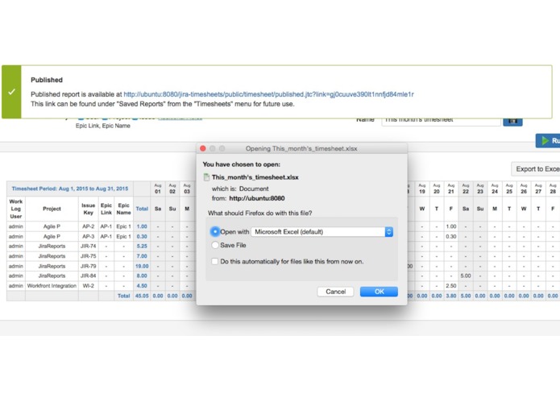This screenshot has width=560, height=398.
Task: Open issue AP-3 in the table
Action: [x=88, y=236]
